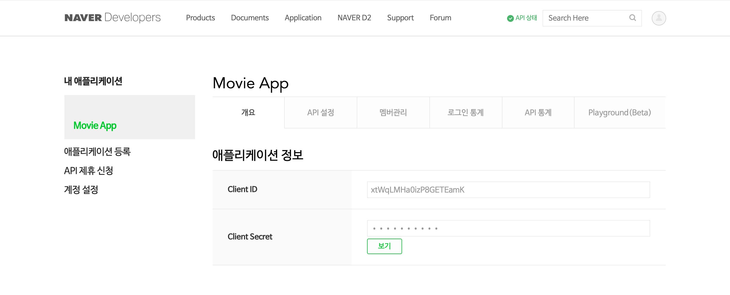730x295 pixels.
Task: Open the Playground (Beta) tab
Action: tap(620, 112)
